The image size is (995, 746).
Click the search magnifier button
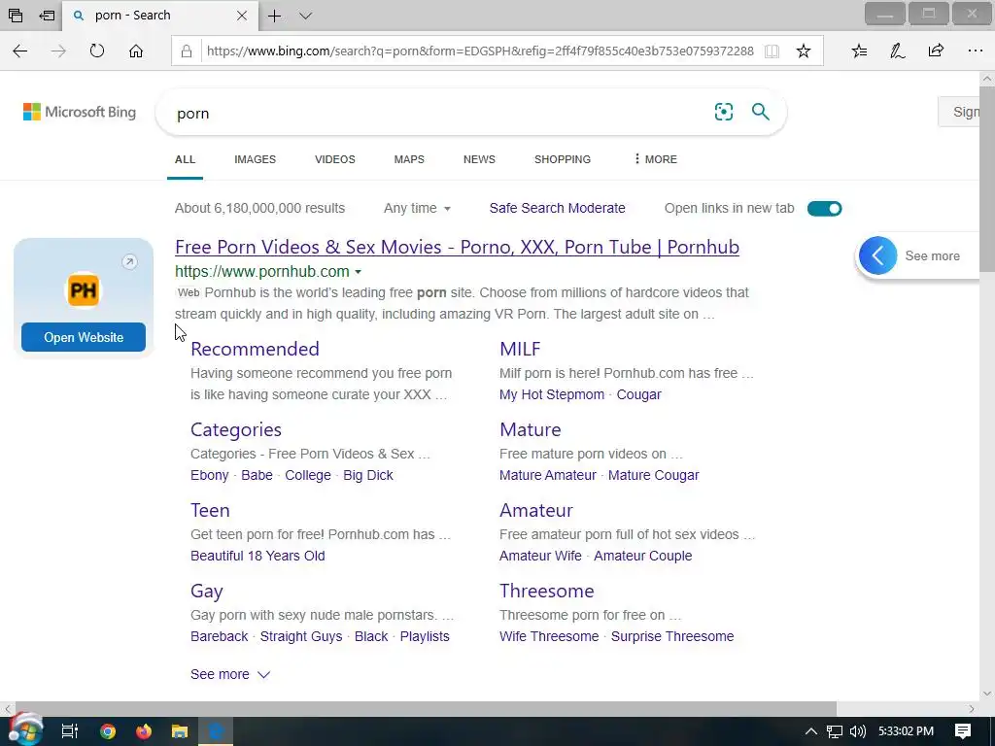(x=760, y=113)
